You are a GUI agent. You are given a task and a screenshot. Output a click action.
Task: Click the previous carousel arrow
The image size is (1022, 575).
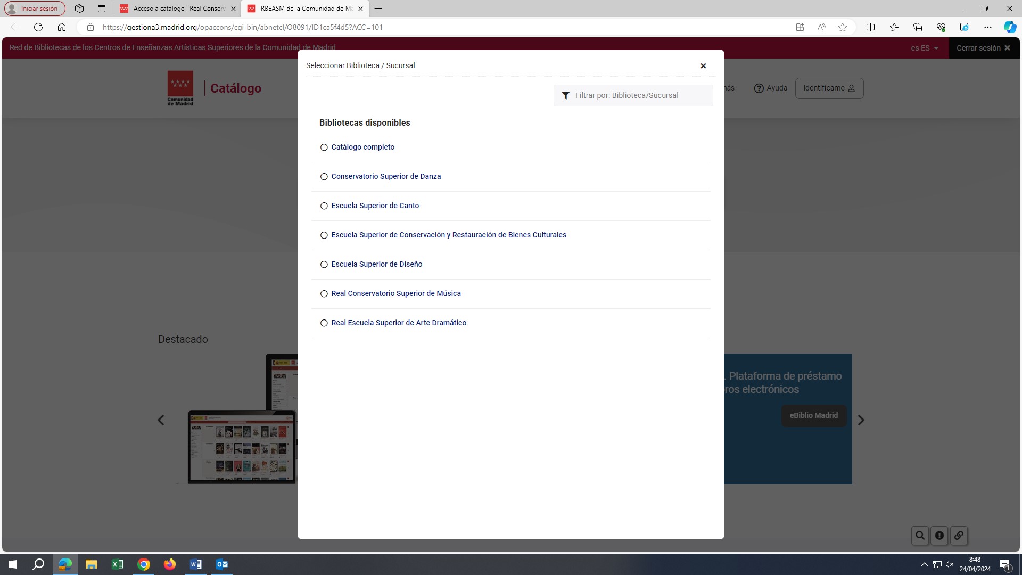pos(161,420)
